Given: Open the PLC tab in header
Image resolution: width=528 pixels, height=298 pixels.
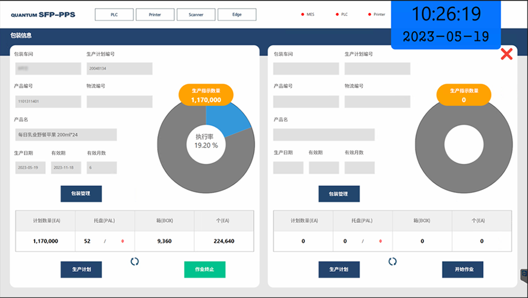Looking at the screenshot, I should click(x=114, y=15).
